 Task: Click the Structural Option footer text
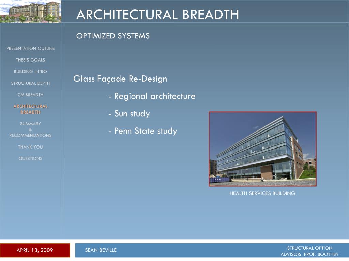pyautogui.click(x=309, y=248)
